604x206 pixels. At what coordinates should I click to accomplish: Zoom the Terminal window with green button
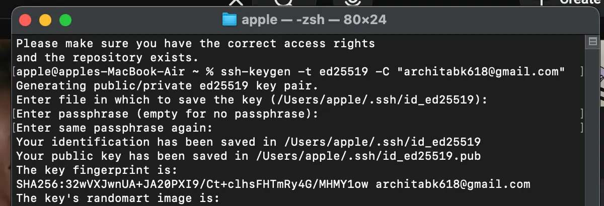point(65,21)
